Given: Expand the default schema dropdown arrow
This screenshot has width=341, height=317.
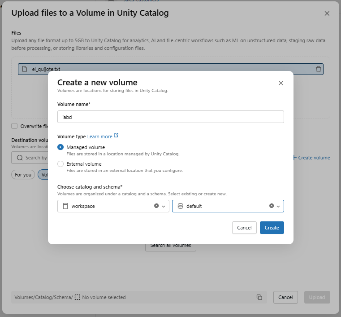Looking at the screenshot, I should pyautogui.click(x=278, y=207).
